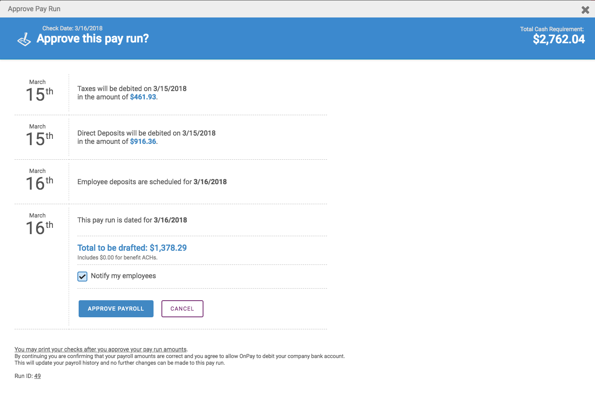Click This pay run is dated text
The height and width of the screenshot is (415, 595).
132,220
